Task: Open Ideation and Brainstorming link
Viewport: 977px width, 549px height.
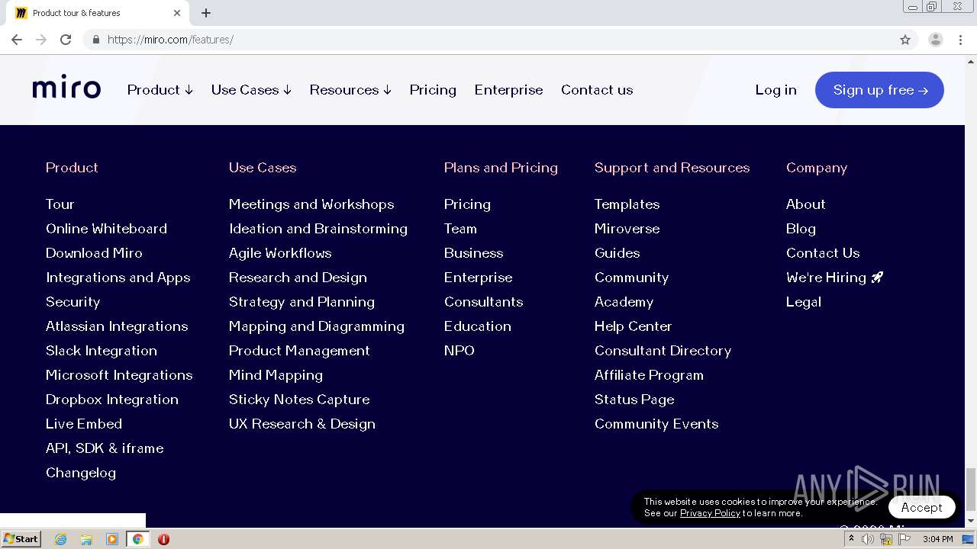Action: (318, 229)
